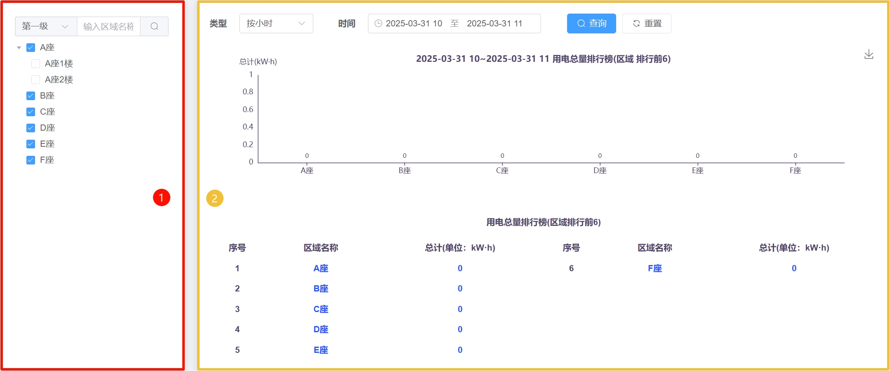This screenshot has width=890, height=371.
Task: Download the chart using the download icon
Action: point(869,54)
